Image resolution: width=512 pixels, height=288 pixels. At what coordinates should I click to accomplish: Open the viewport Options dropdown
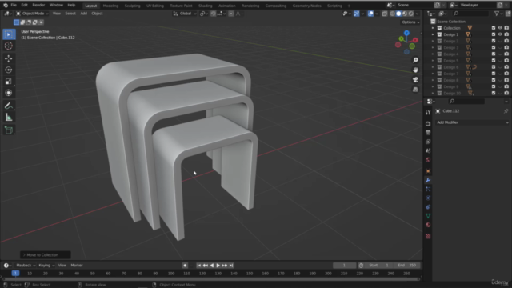410,22
